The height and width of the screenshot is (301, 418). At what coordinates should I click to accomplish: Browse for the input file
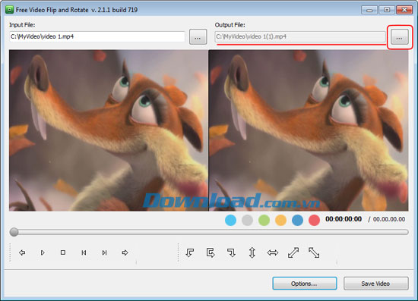coord(198,36)
